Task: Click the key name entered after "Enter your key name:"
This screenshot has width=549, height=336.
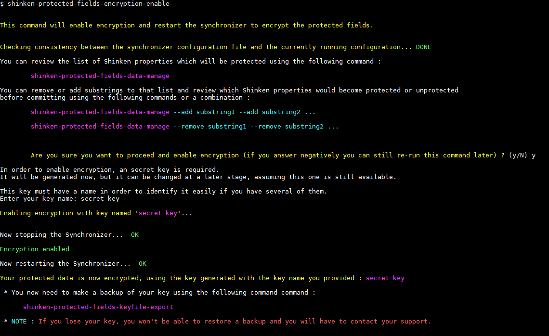Action: point(100,199)
